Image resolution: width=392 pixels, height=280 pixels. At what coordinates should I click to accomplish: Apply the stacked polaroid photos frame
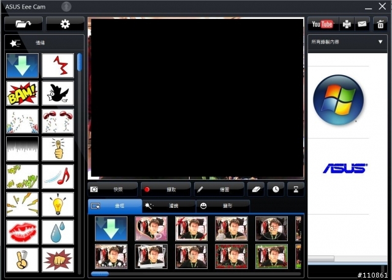point(151,257)
